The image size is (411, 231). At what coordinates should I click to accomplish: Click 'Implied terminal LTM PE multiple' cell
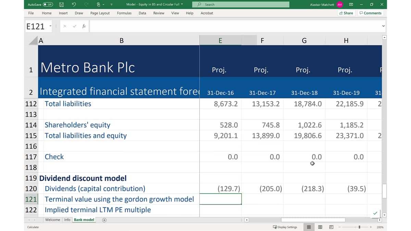(x=98, y=210)
